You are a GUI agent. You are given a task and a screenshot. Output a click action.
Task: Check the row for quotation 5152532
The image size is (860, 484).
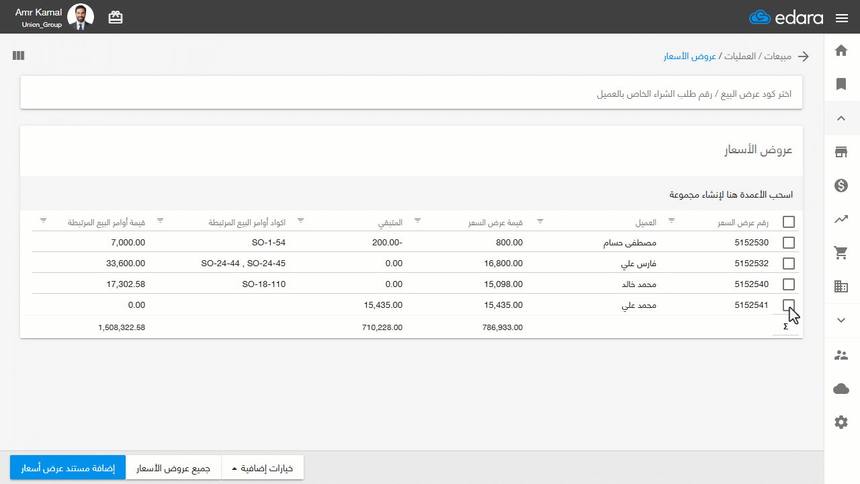click(x=789, y=264)
